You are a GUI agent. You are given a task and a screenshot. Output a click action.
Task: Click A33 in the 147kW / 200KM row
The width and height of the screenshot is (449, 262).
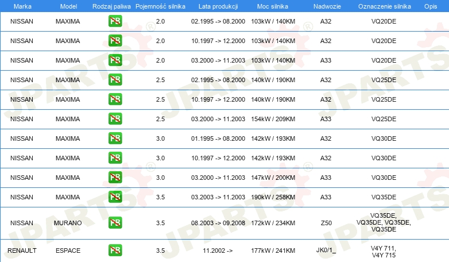[x=326, y=178]
